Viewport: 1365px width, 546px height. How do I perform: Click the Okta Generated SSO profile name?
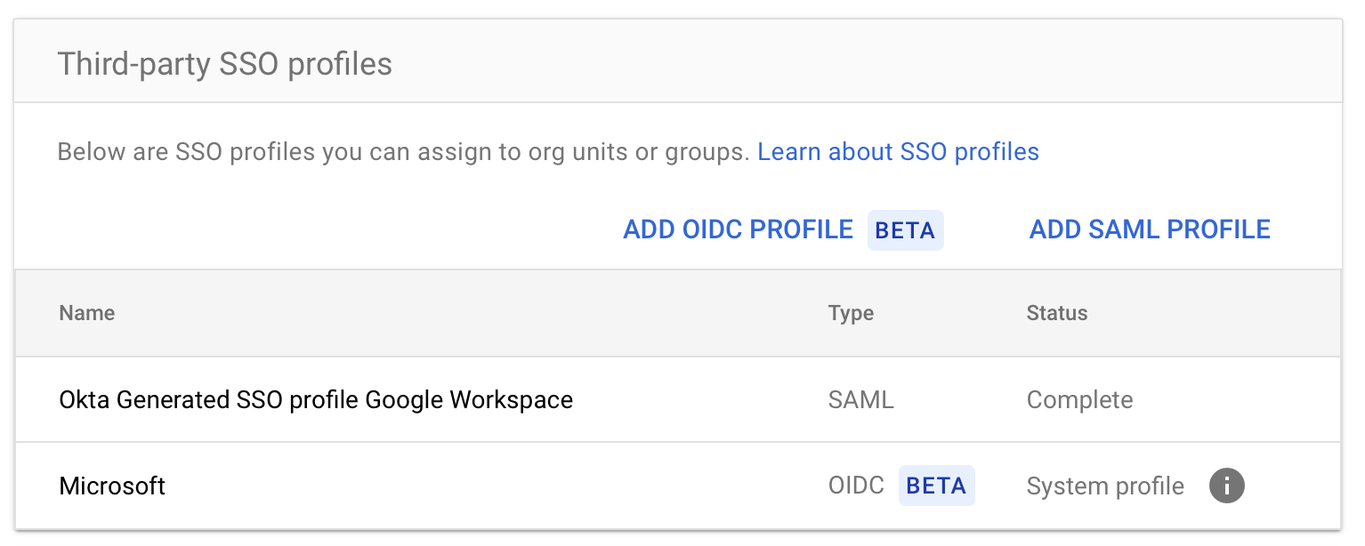click(x=315, y=399)
